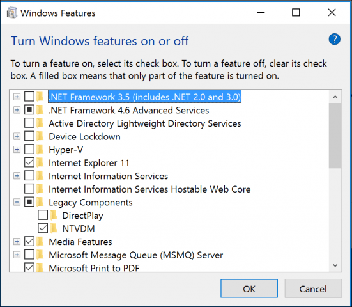Uncheck the Internet Explorer 11 checkbox
Viewport: 352px width, 307px height.
pos(29,162)
